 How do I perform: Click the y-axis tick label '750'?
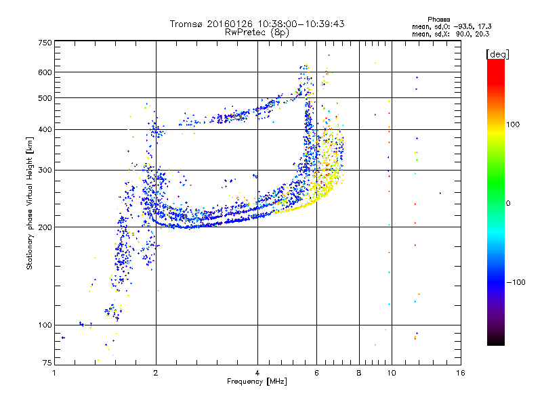point(45,43)
